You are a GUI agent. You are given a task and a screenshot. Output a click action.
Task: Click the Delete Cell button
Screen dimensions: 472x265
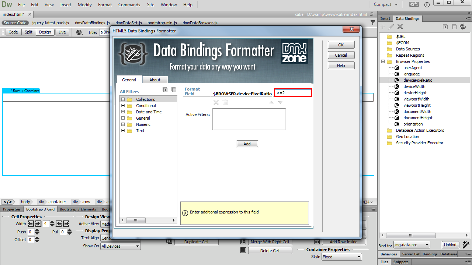pyautogui.click(x=270, y=251)
